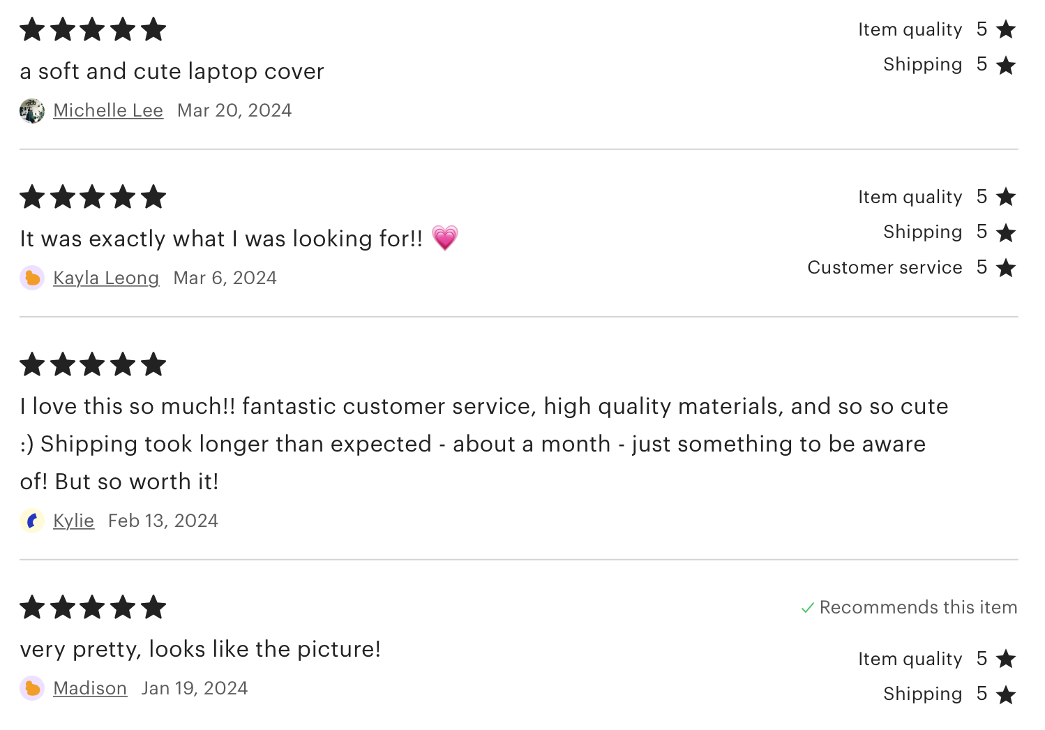1045x730 pixels.
Task: Click Customer service star in Kayla's review
Action: point(1006,267)
